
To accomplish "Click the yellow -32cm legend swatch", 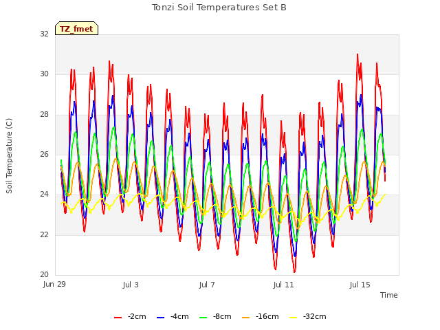I will click(x=294, y=318).
